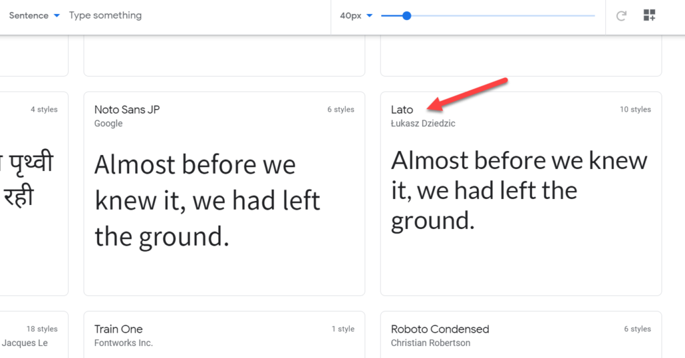This screenshot has height=358, width=685.
Task: Click Christian Robertson designer name
Action: [x=430, y=343]
